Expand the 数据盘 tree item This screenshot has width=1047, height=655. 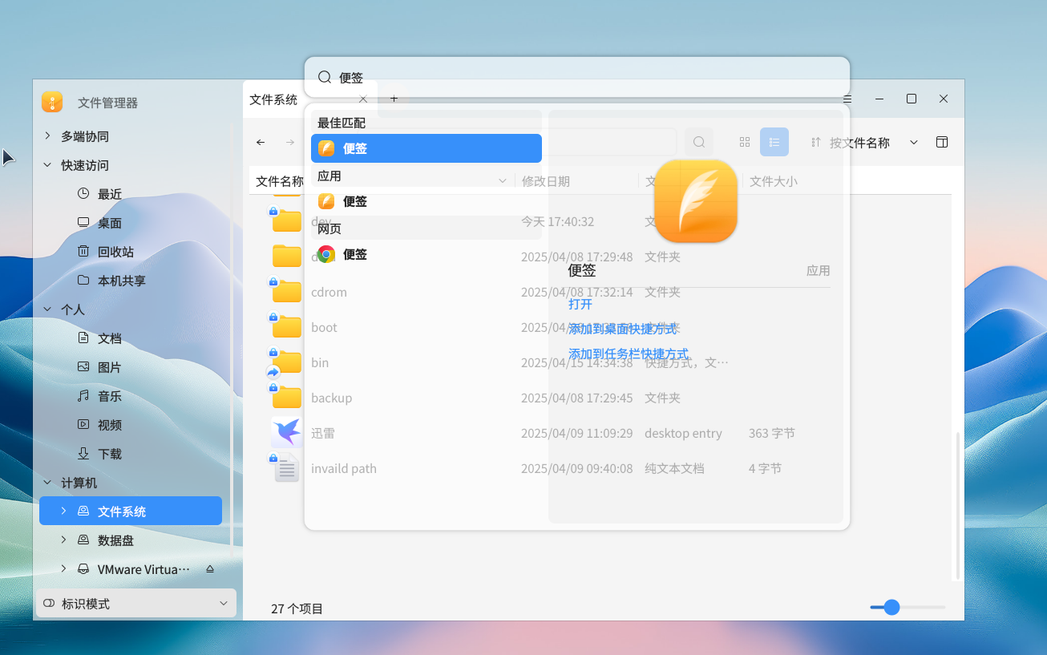tap(65, 540)
